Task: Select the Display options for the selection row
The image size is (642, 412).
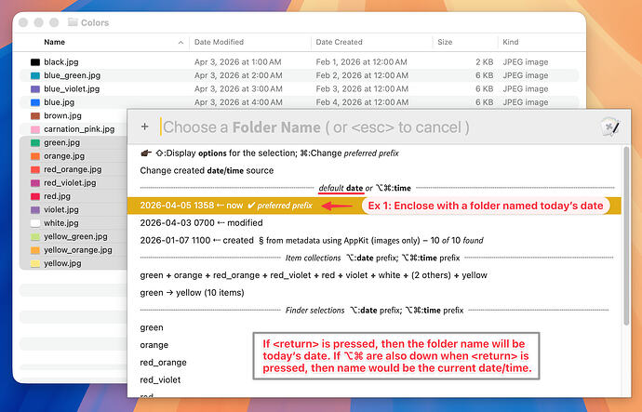Action: [x=374, y=153]
